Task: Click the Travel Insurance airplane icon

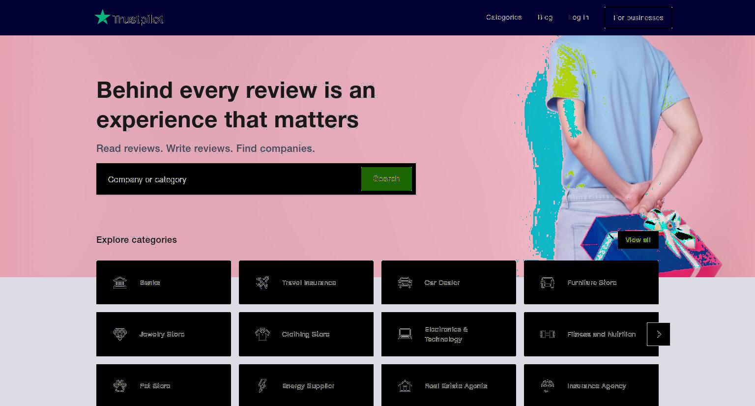Action: [x=262, y=283]
